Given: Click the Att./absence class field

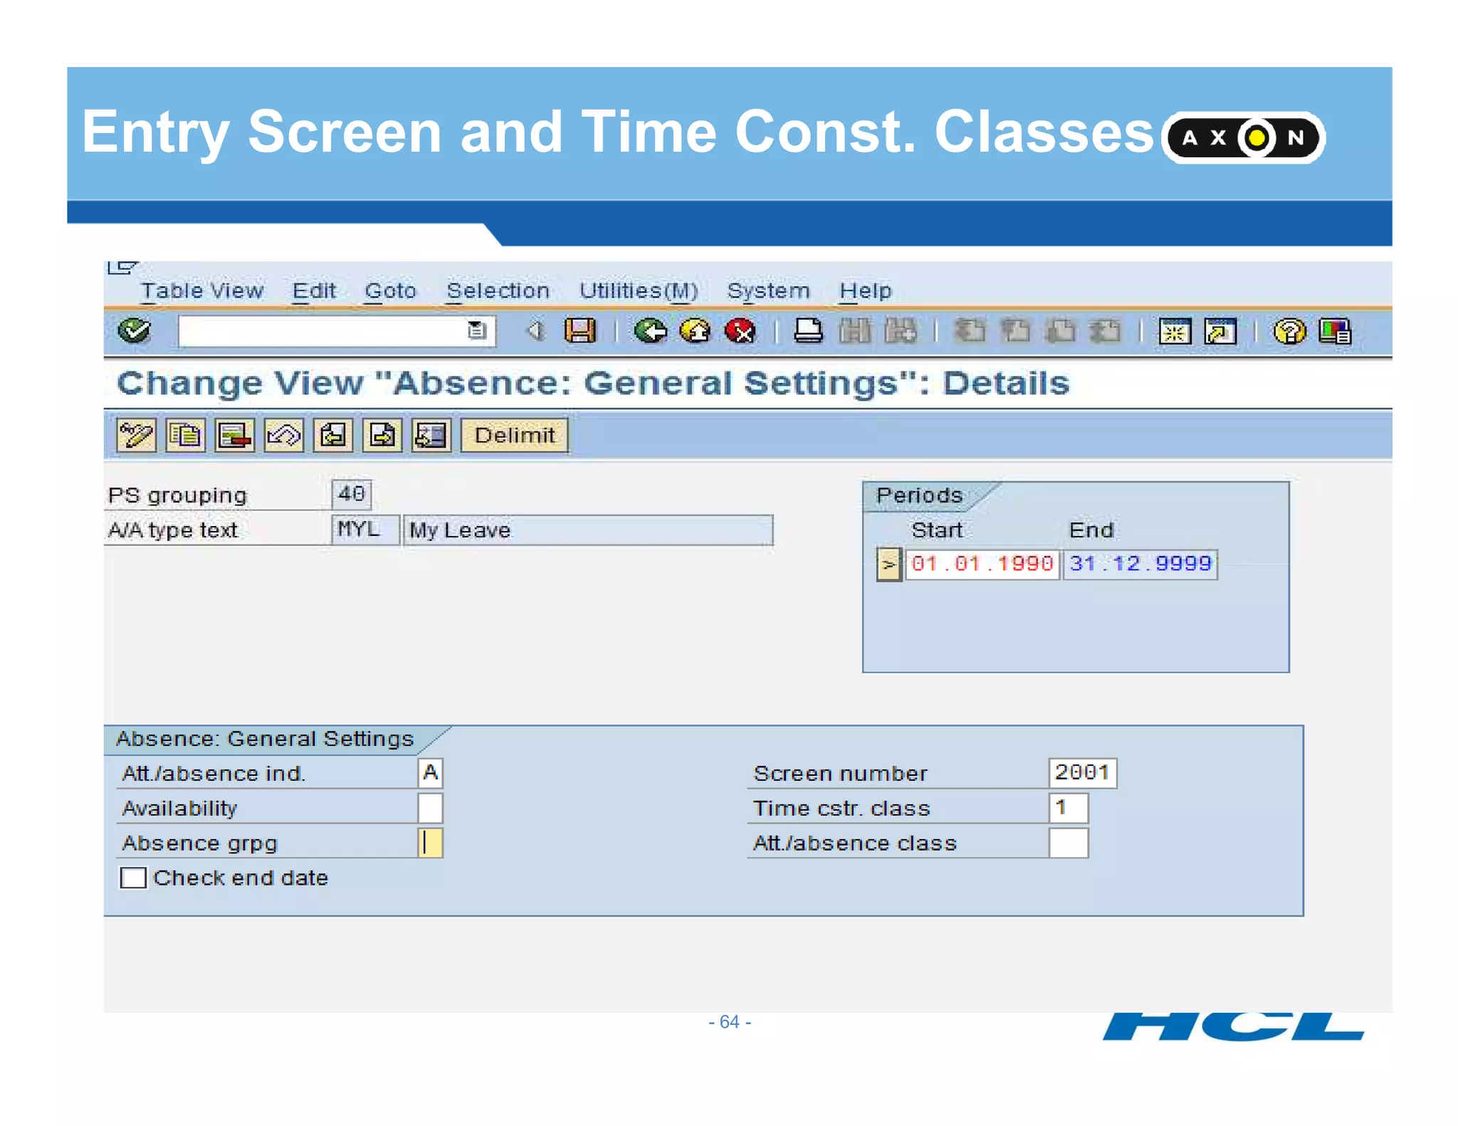Looking at the screenshot, I should [x=1069, y=843].
